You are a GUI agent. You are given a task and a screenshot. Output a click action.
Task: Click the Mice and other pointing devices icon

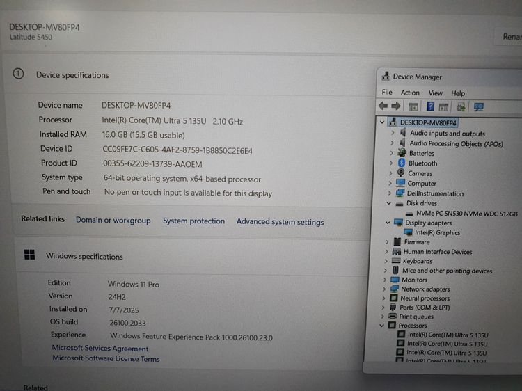click(395, 270)
